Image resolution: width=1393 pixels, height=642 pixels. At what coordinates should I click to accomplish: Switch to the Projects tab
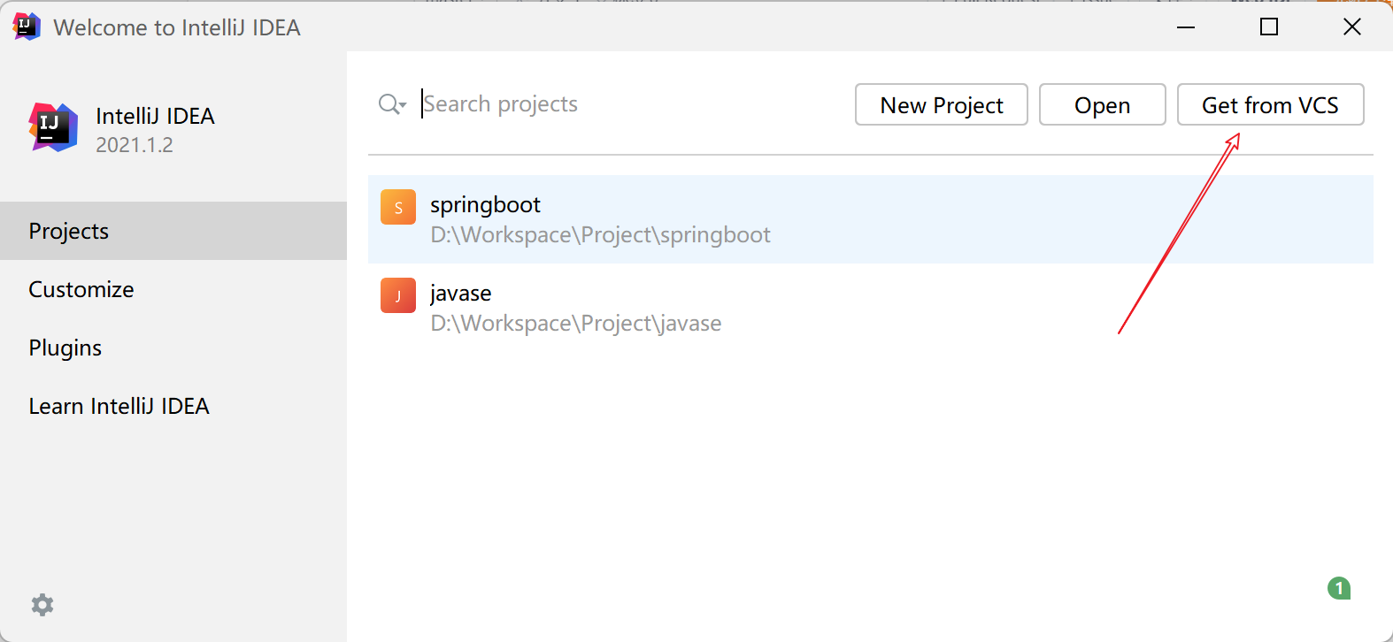pos(69,231)
